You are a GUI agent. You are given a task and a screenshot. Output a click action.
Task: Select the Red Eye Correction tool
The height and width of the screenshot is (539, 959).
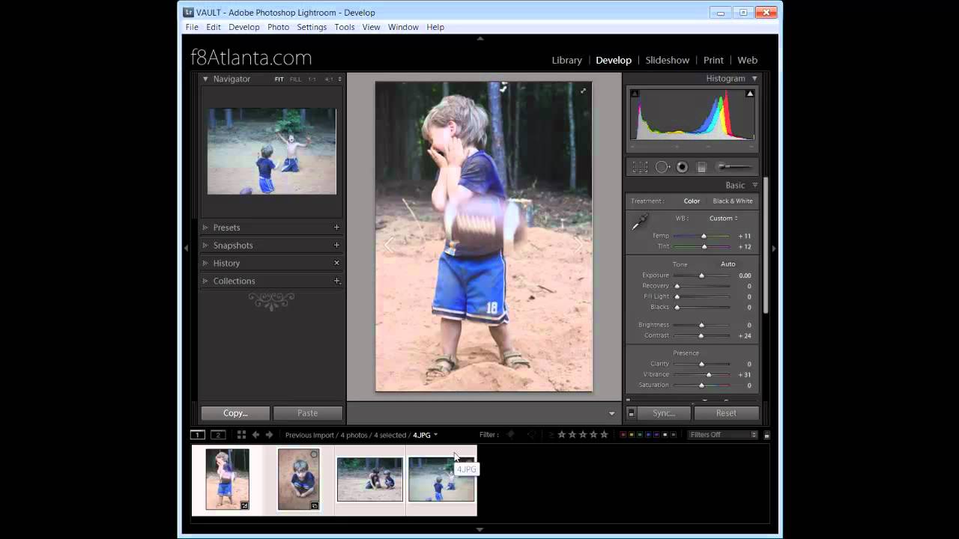click(x=682, y=167)
